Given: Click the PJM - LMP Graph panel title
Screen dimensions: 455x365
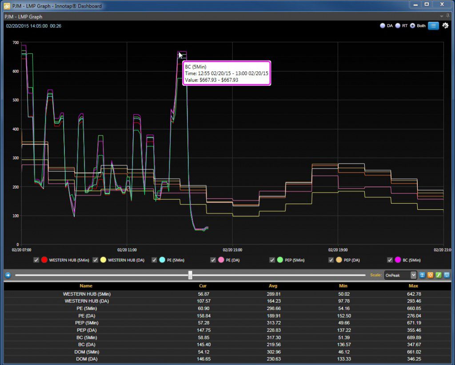Looking at the screenshot, I should point(24,16).
